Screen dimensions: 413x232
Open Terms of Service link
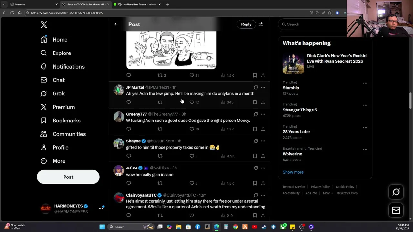click(294, 187)
